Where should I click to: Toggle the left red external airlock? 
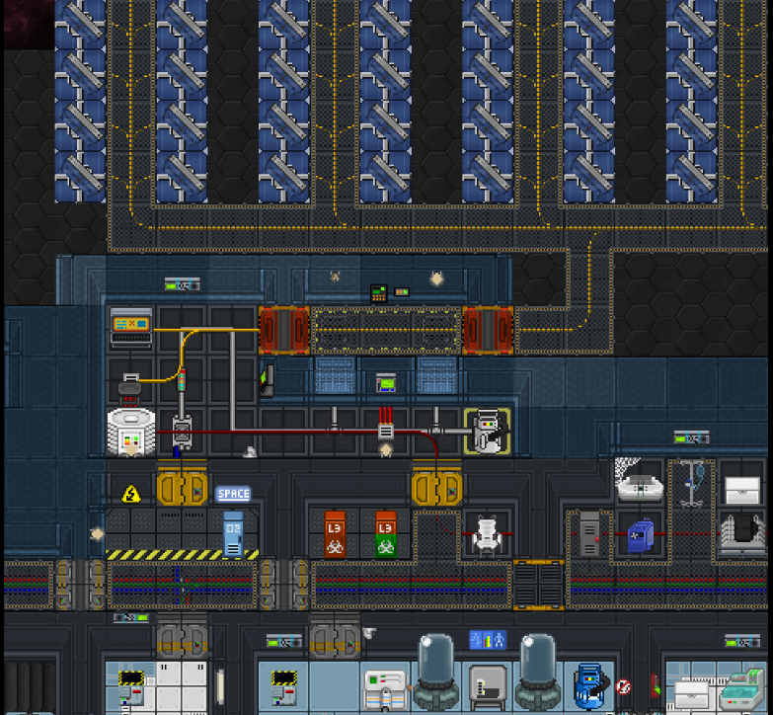283,330
